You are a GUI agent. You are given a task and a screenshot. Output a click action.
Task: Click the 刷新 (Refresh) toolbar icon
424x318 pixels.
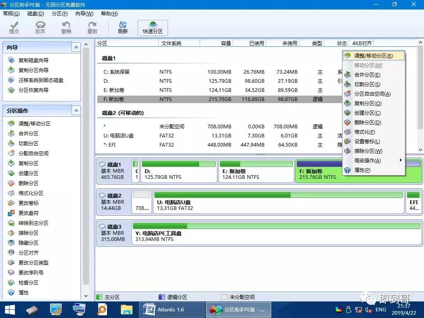[123, 27]
